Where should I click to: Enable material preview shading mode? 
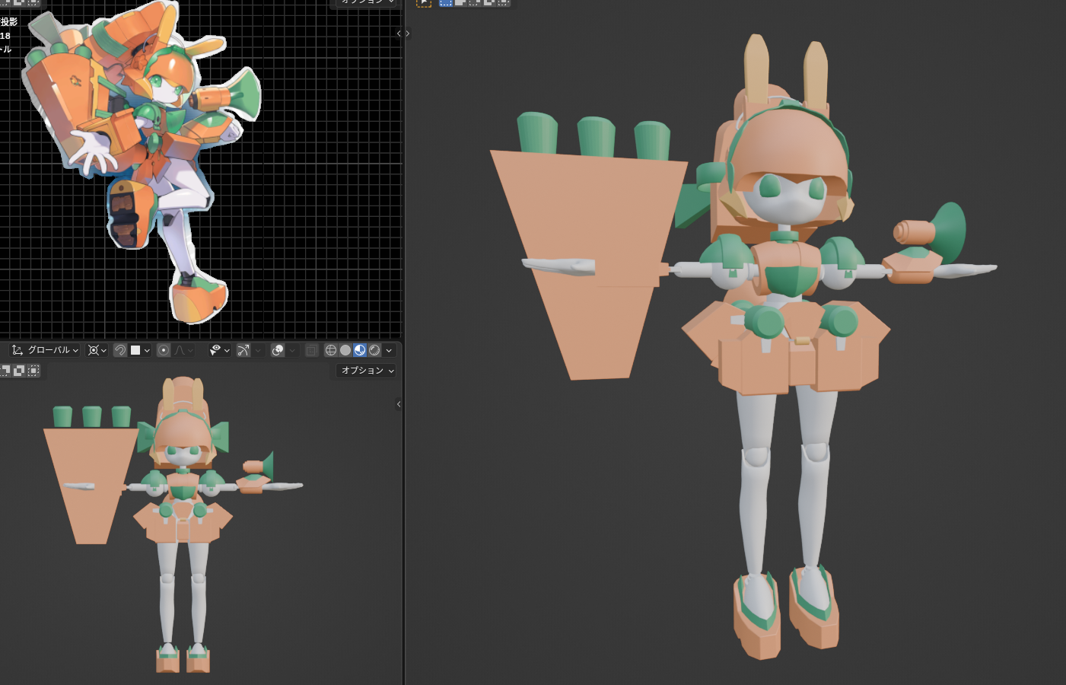[x=360, y=350]
